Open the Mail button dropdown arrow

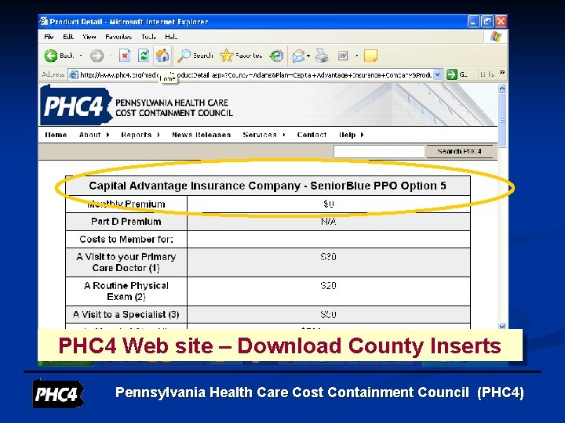(x=309, y=56)
